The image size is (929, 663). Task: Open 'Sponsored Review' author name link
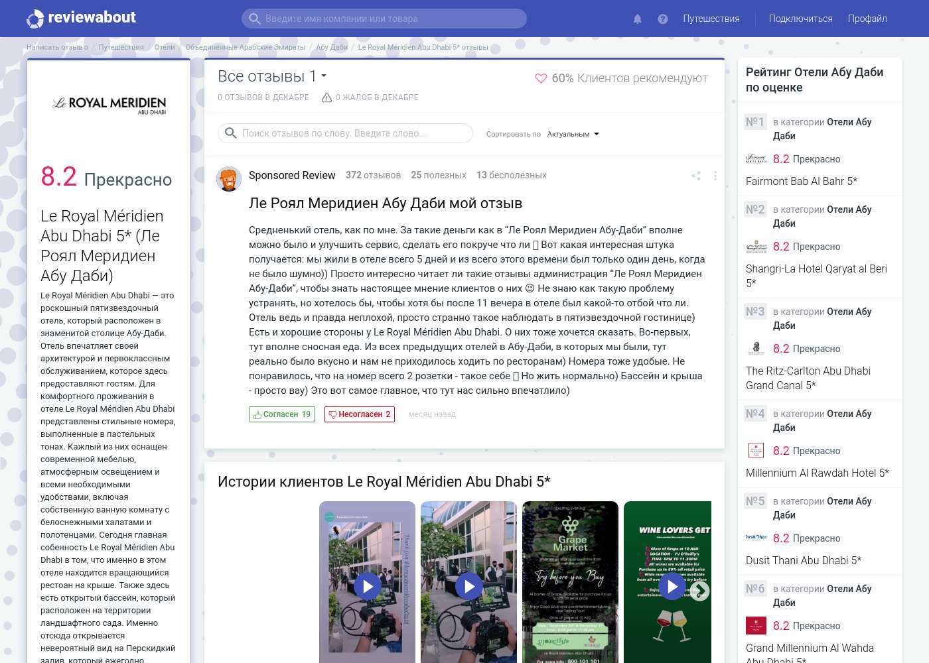tap(292, 175)
